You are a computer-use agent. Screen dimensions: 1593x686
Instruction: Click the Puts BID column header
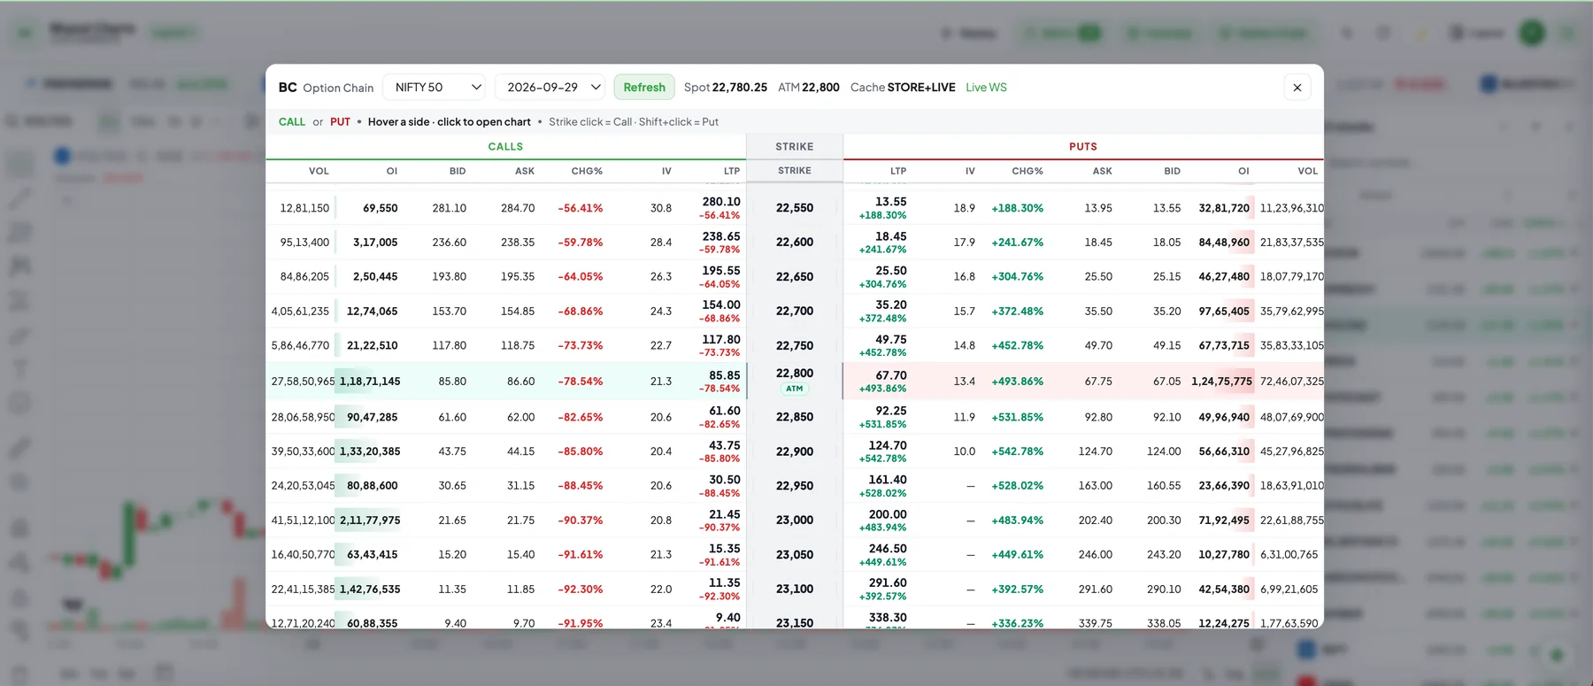click(1173, 171)
